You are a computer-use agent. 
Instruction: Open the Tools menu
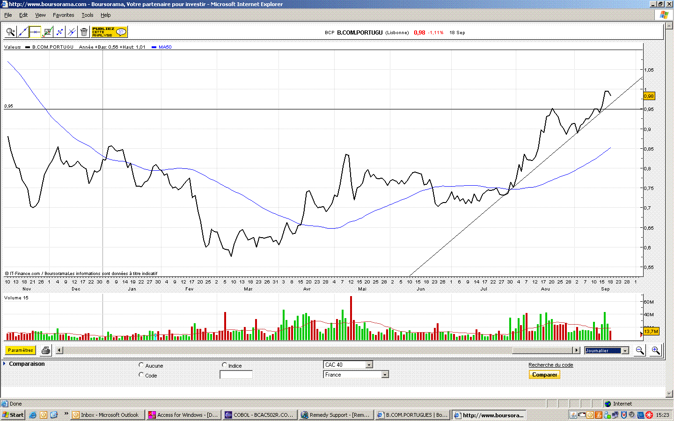pyautogui.click(x=87, y=15)
